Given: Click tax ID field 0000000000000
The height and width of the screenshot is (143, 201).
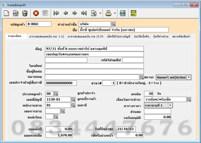Looking at the screenshot, I should (61, 83).
